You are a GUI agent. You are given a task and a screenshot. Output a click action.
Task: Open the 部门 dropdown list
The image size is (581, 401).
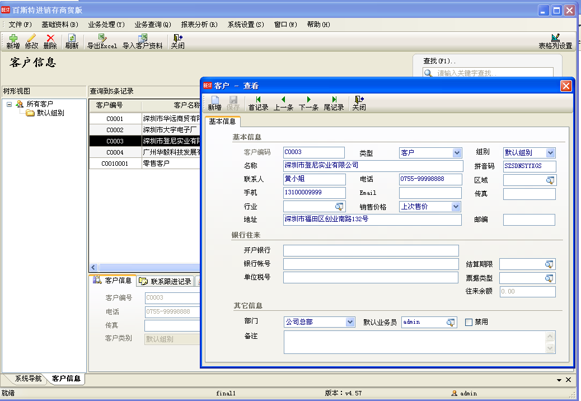pos(350,322)
